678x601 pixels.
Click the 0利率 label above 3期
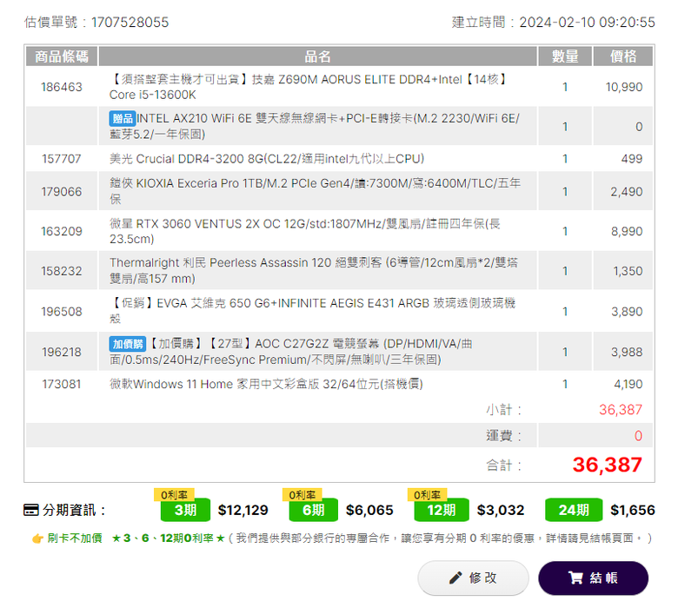174,495
